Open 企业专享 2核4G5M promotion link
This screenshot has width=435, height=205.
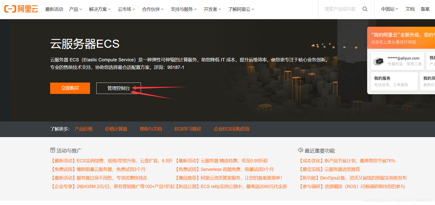112,187
